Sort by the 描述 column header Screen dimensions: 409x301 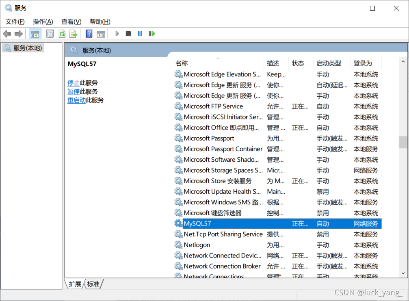pyautogui.click(x=276, y=63)
